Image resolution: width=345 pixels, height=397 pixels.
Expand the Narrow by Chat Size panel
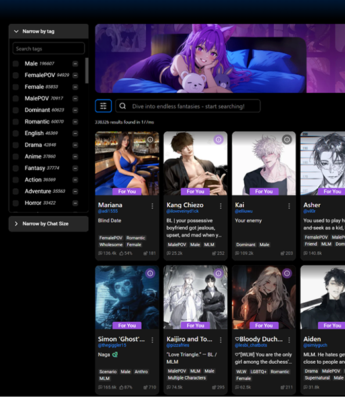click(48, 223)
